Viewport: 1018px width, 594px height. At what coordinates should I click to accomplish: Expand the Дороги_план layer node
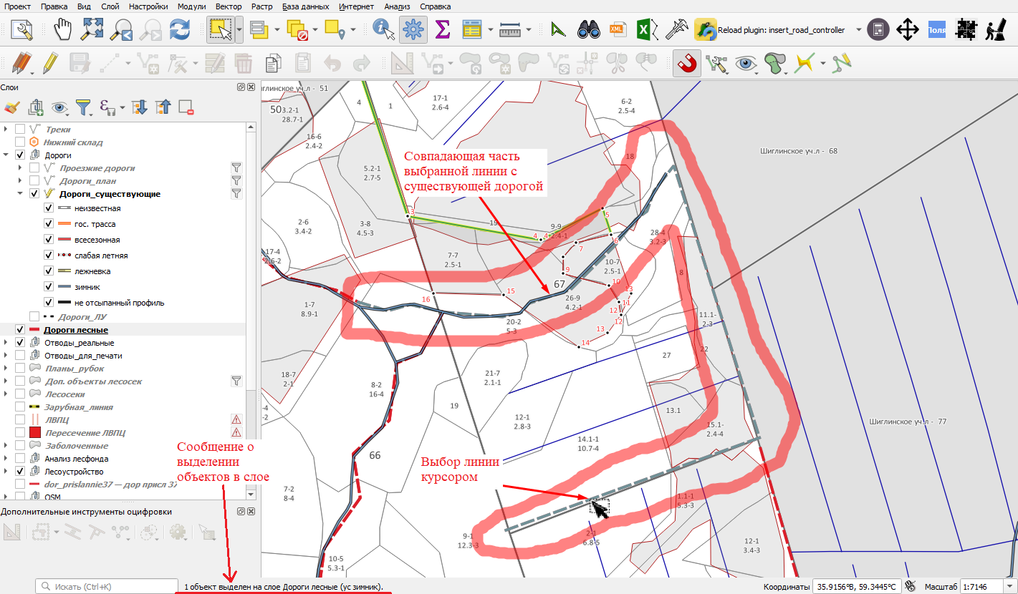tap(21, 181)
